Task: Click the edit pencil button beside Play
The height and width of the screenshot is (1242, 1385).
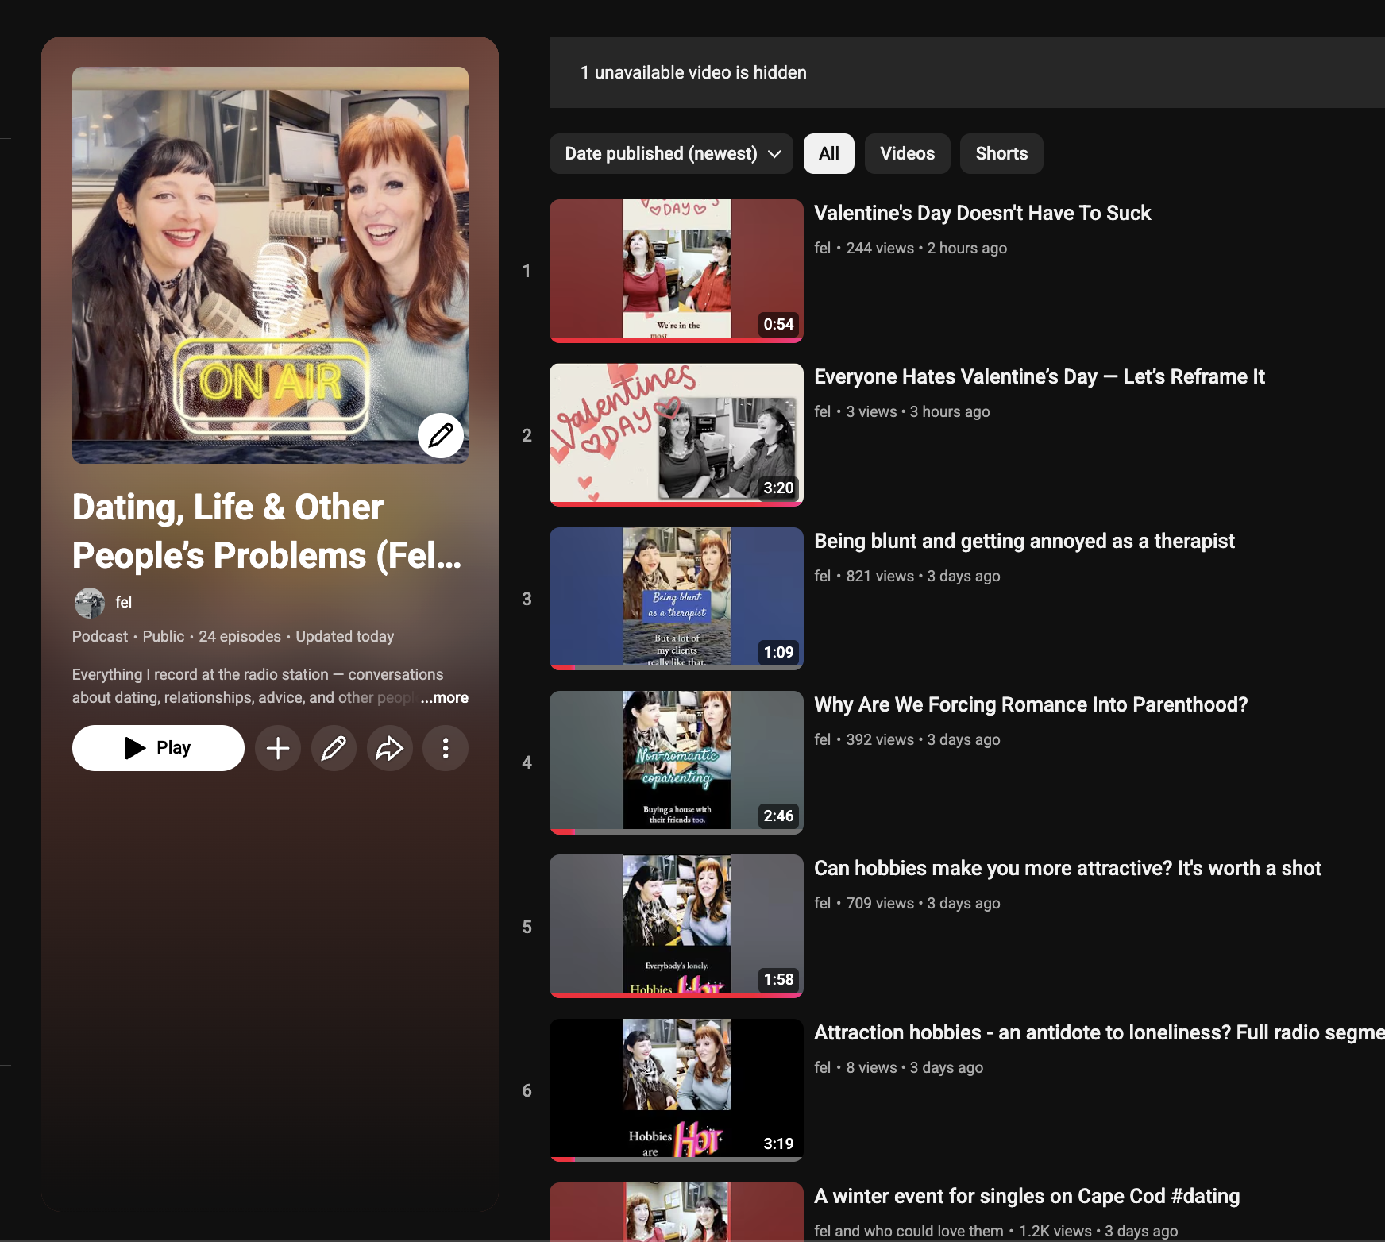Action: (334, 748)
